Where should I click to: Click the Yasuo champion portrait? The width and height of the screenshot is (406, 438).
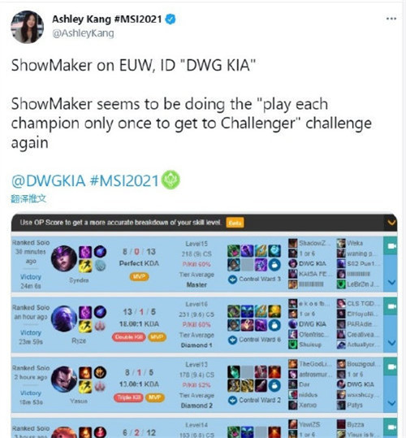[x=64, y=379]
